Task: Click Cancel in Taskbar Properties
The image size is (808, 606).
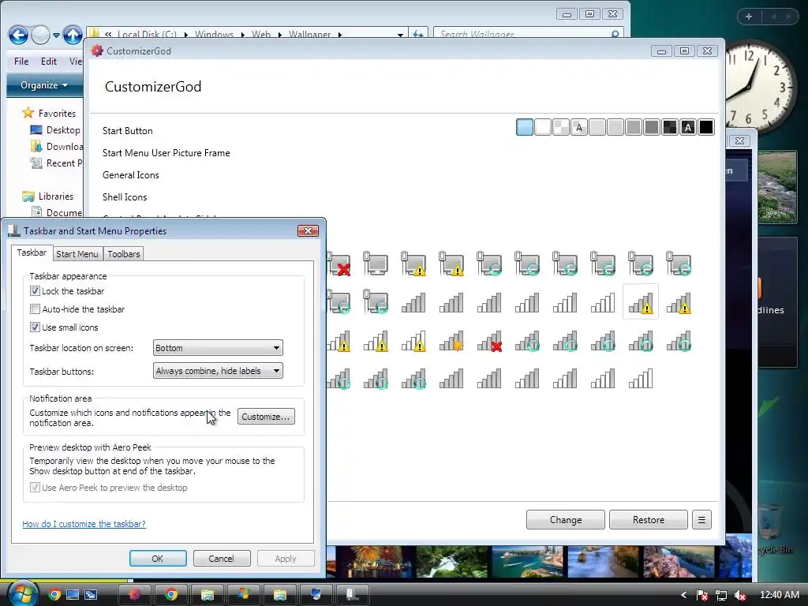Action: [221, 559]
